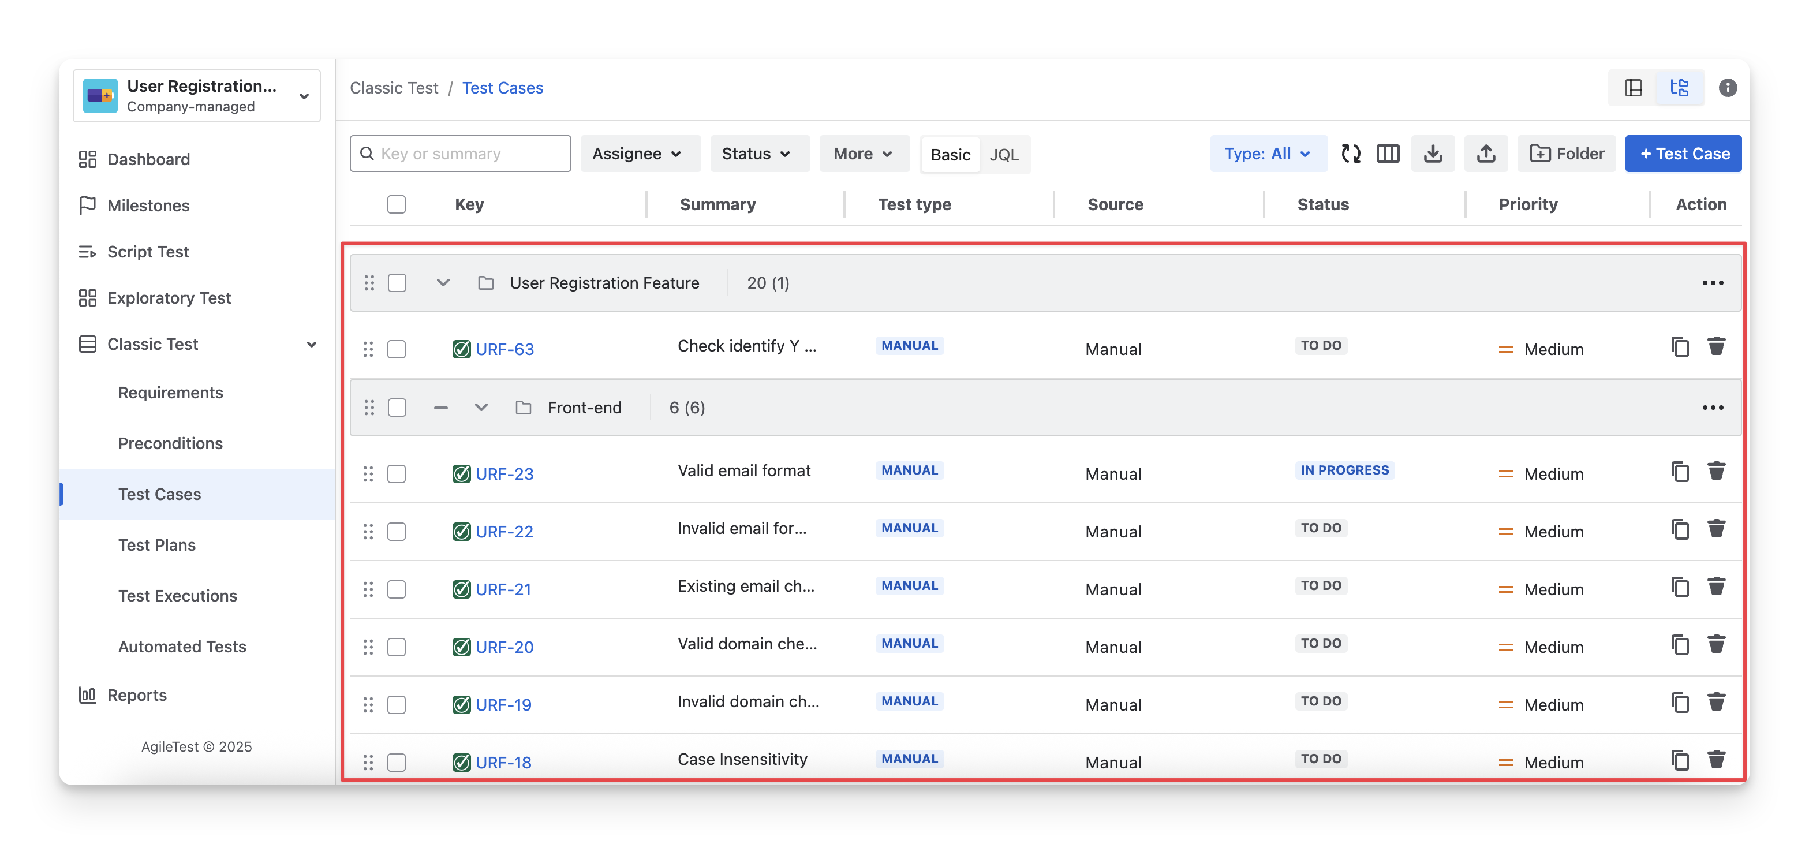This screenshot has width=1809, height=844.
Task: Tick the checkbox for URF-22
Action: click(397, 532)
